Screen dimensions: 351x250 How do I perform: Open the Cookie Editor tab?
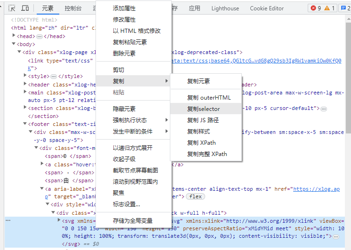(267, 8)
